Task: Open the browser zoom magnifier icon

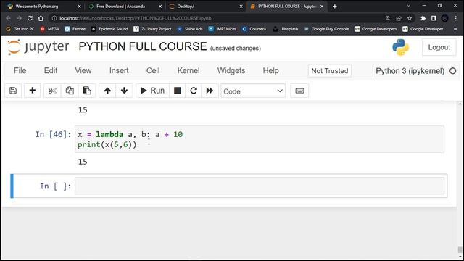Action: 388,18
